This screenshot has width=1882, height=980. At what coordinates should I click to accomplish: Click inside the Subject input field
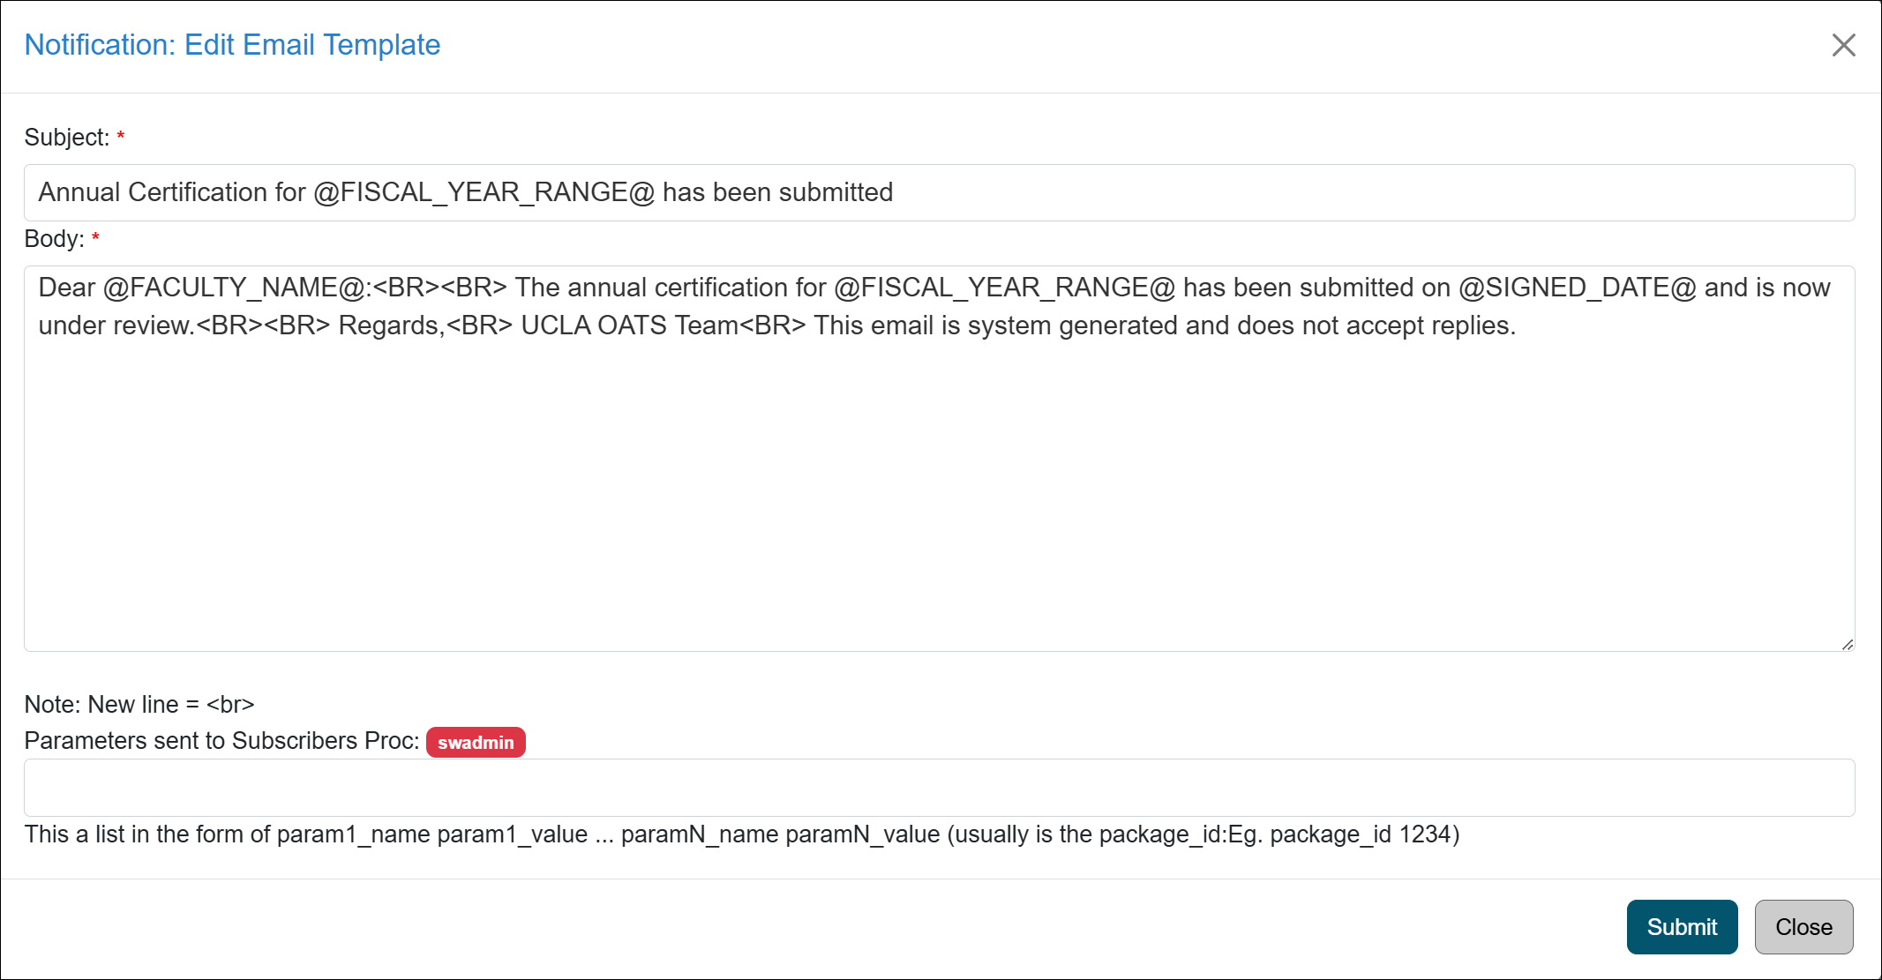(x=941, y=191)
